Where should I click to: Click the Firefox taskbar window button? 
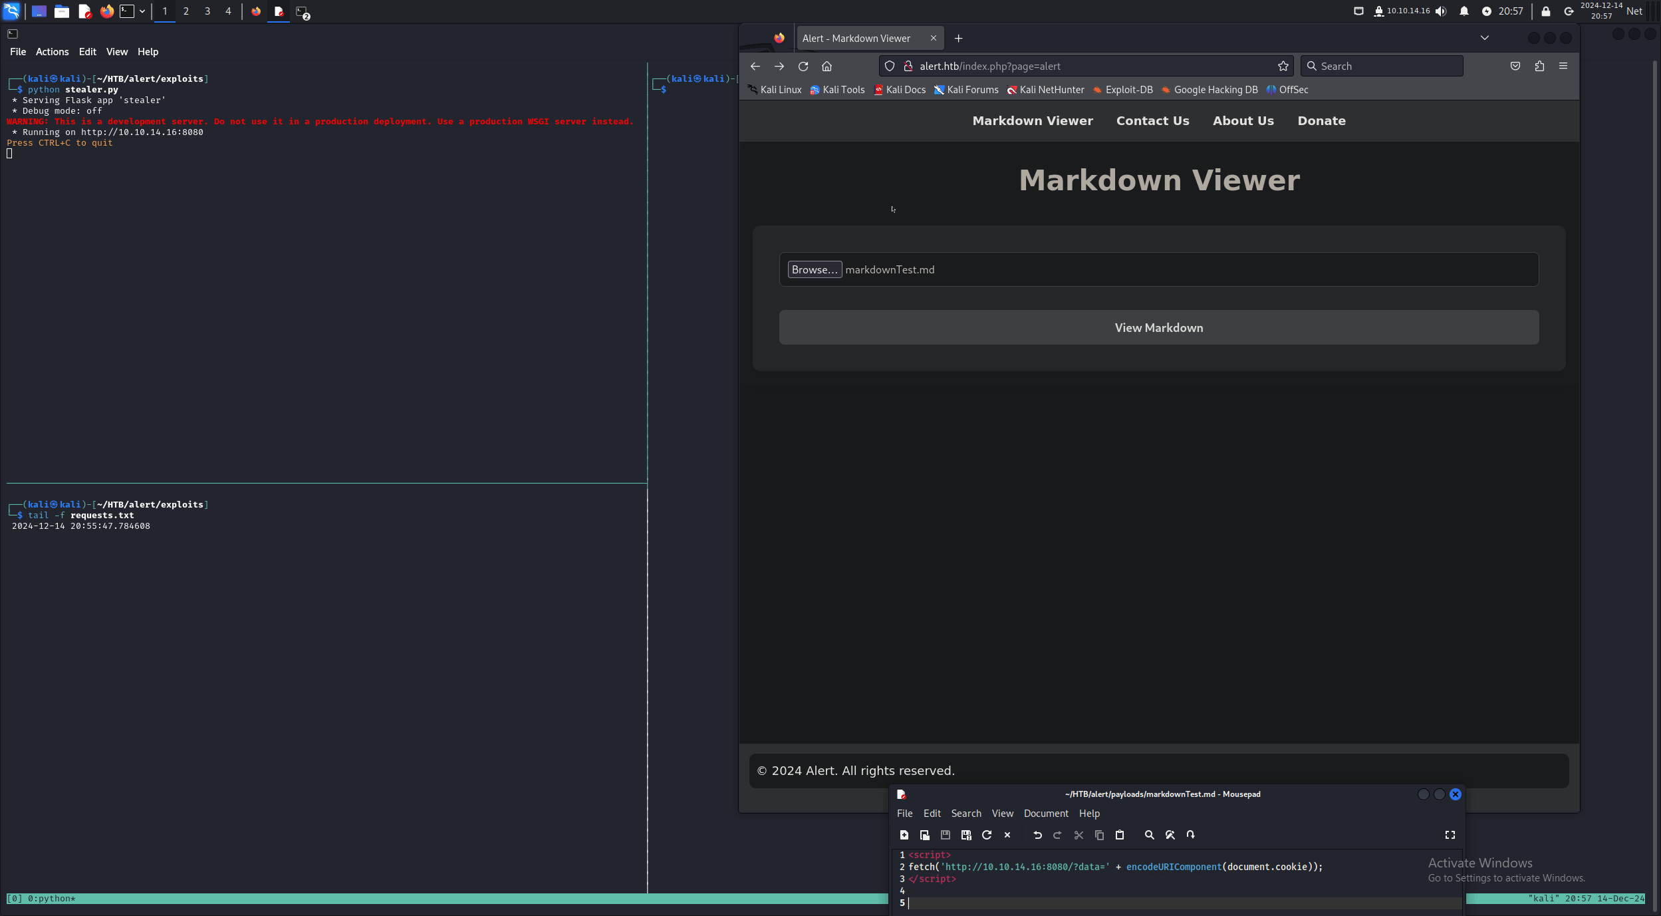tap(256, 11)
